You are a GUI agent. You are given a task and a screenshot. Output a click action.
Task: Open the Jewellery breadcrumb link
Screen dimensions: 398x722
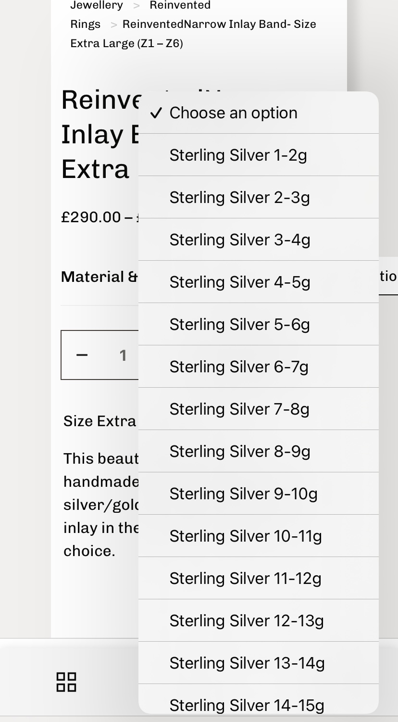click(x=97, y=6)
